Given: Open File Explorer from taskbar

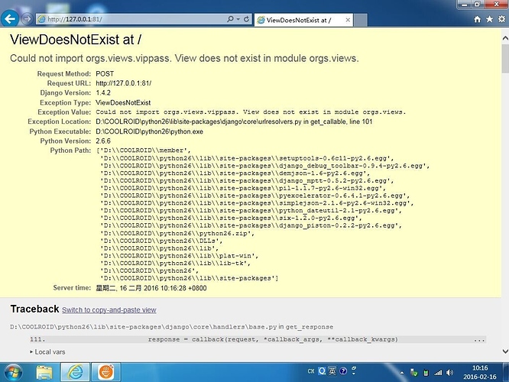Looking at the screenshot, I should click(44, 372).
